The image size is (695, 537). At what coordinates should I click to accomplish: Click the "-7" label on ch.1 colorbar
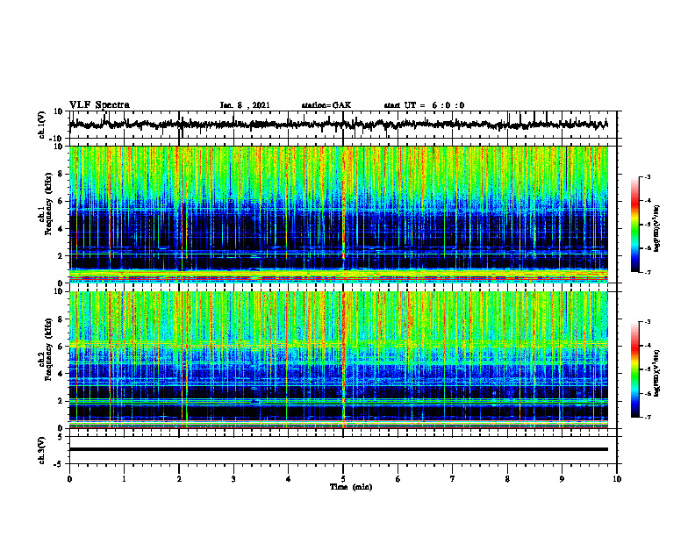click(x=648, y=272)
